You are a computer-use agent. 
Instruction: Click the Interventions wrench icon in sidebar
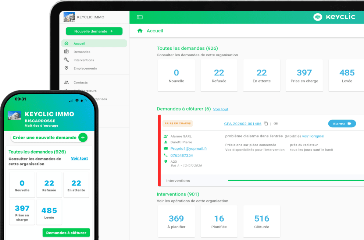[67, 60]
